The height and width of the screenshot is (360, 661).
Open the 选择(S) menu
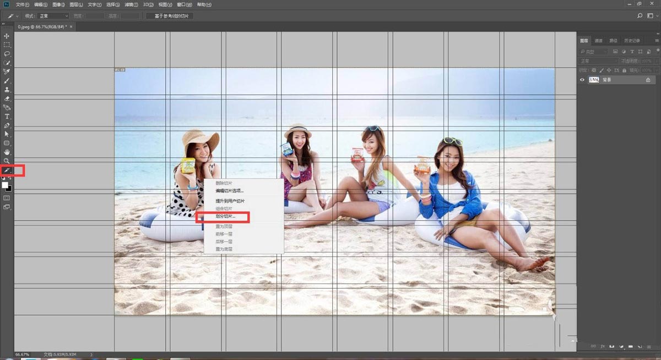(x=113, y=4)
